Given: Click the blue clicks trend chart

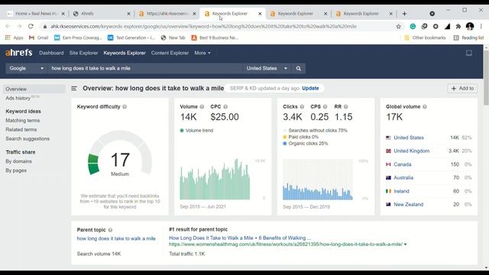Looking at the screenshot, I should click(x=318, y=180).
